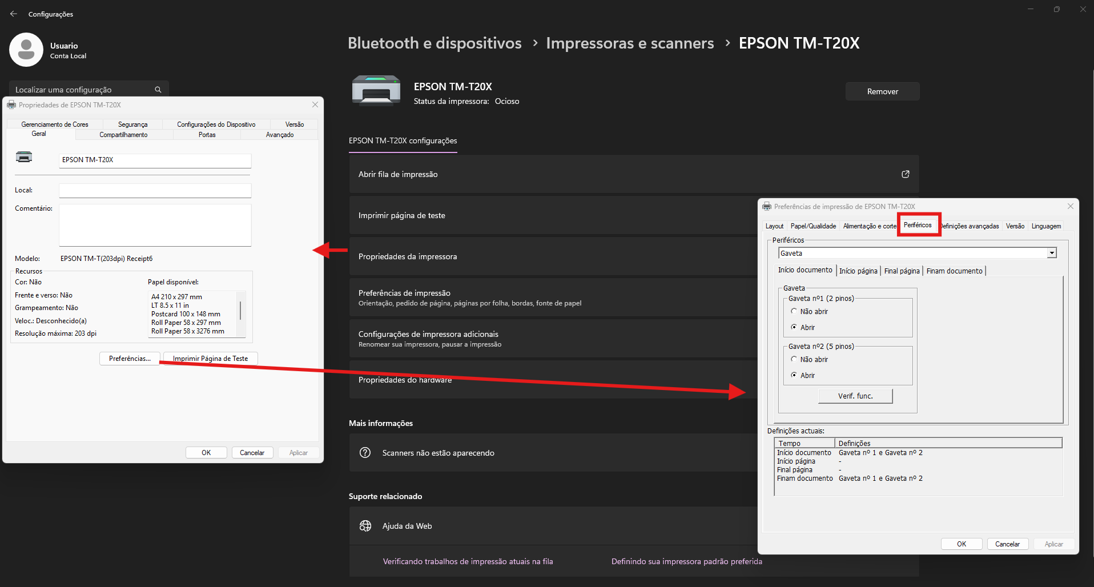Click the open-external icon for print queue
This screenshot has height=587, width=1094.
[x=905, y=174]
